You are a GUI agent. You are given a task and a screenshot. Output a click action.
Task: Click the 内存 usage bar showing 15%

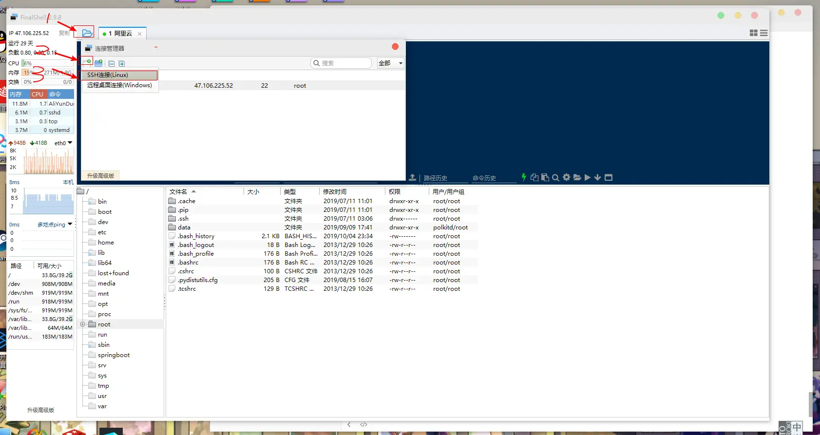(47, 73)
